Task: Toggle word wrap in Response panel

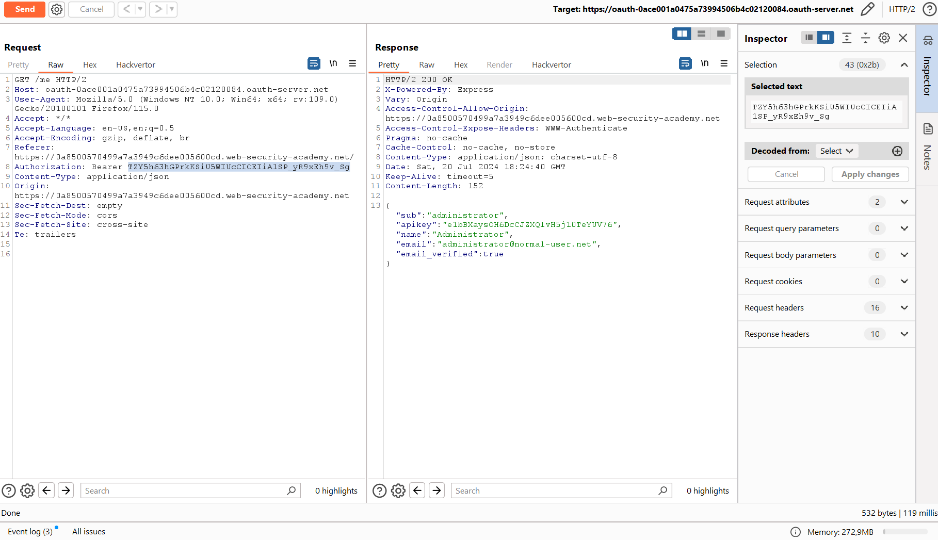Action: click(x=685, y=63)
